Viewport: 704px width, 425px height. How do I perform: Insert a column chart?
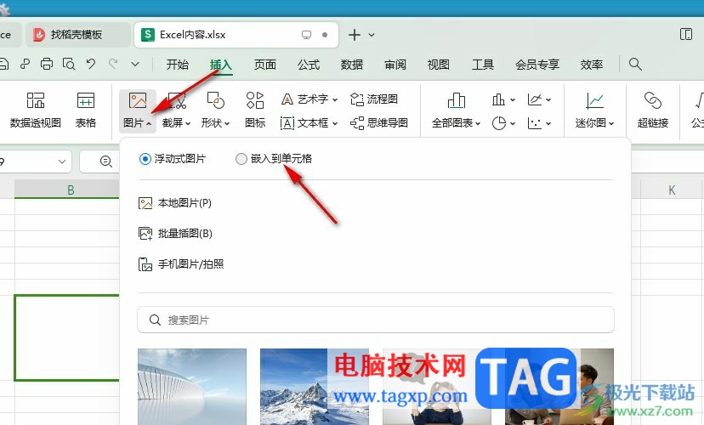502,99
